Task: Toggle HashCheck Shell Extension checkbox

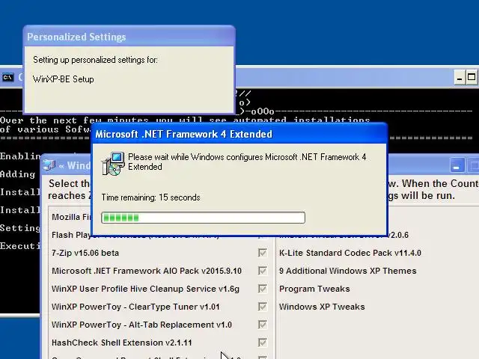Action: point(263,343)
